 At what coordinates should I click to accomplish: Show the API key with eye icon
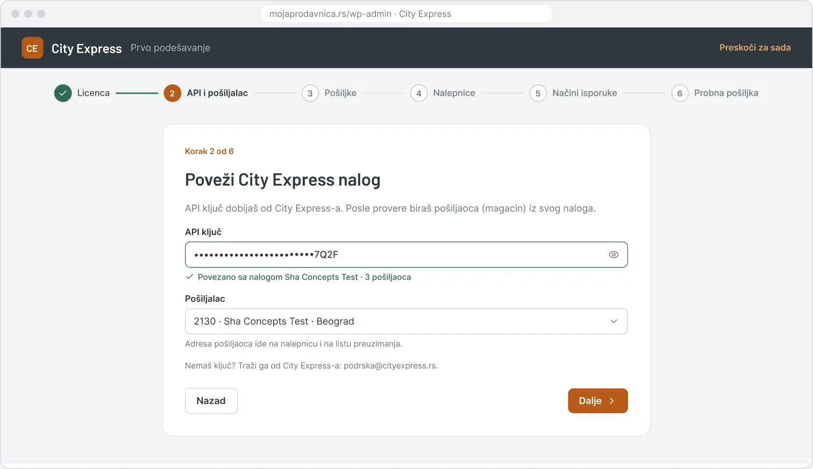(614, 255)
